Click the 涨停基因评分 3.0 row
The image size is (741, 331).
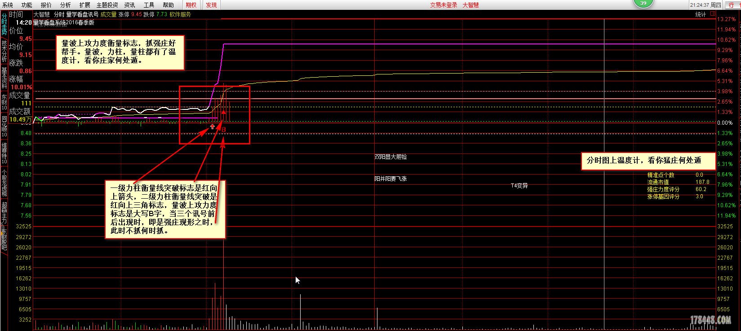[675, 196]
